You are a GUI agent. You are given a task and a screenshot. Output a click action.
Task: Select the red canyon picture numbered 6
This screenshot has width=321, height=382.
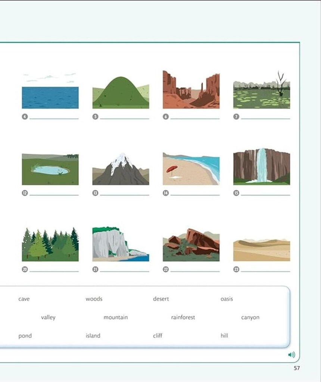pyautogui.click(x=191, y=90)
